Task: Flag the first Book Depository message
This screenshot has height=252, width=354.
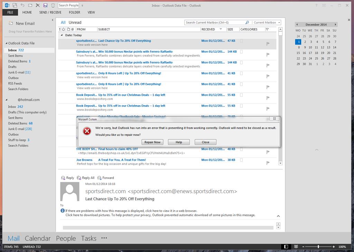Action: 268,98
